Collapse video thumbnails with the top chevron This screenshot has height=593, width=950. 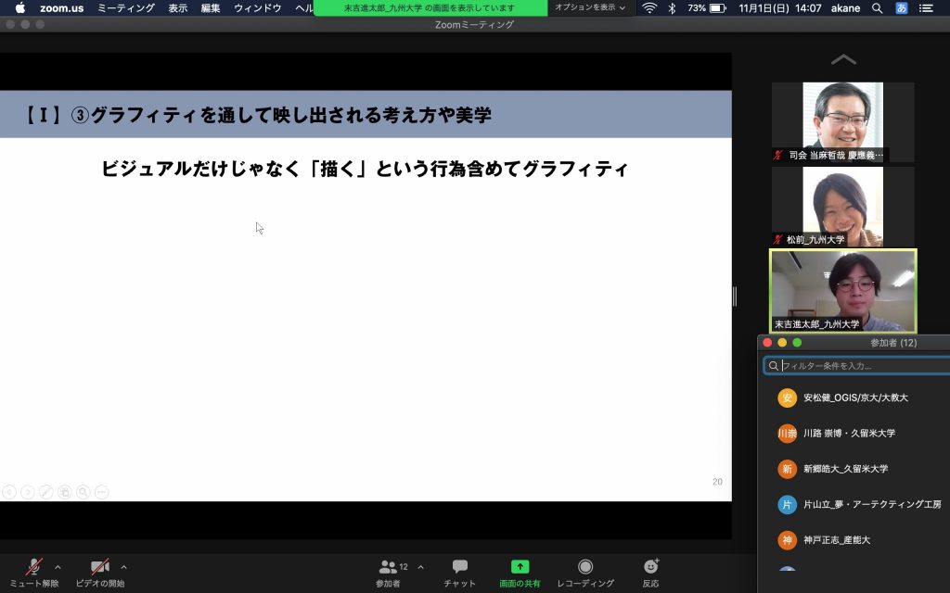pos(843,60)
